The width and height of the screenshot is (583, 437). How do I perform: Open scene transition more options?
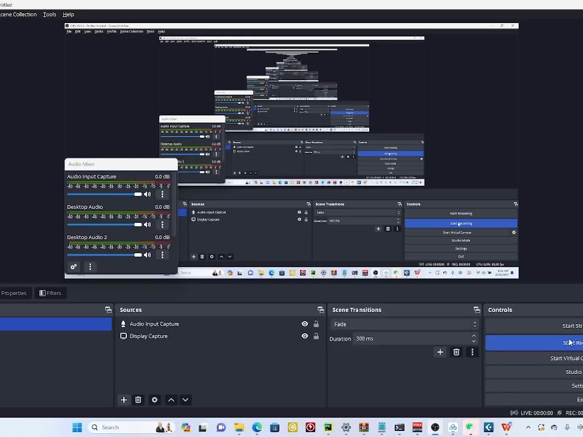tap(472, 352)
